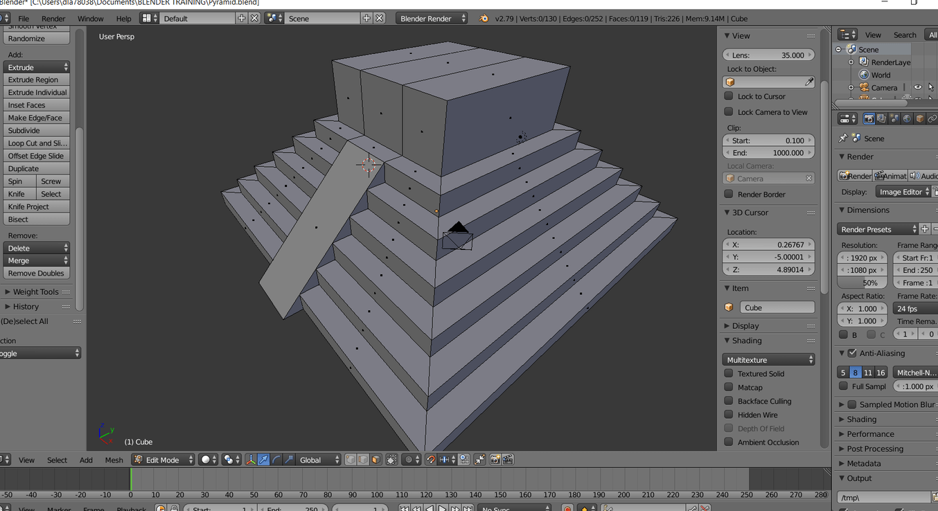
Task: Switch to vertex select mode
Action: coord(351,460)
